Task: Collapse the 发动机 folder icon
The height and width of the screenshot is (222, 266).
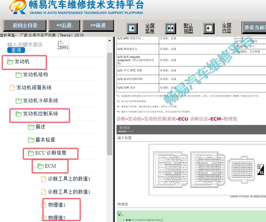Action: (10, 62)
